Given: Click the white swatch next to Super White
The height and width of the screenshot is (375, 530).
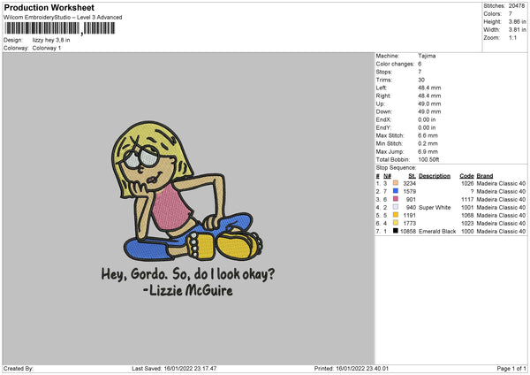Looking at the screenshot, I should pyautogui.click(x=396, y=207).
